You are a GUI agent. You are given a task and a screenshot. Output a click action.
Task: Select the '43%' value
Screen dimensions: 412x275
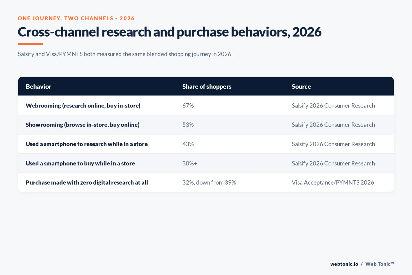click(x=188, y=144)
